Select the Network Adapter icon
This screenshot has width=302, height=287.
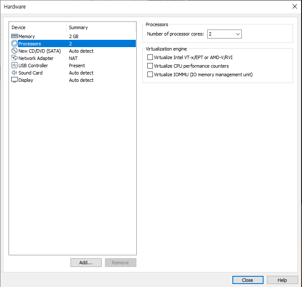pyautogui.click(x=14, y=58)
